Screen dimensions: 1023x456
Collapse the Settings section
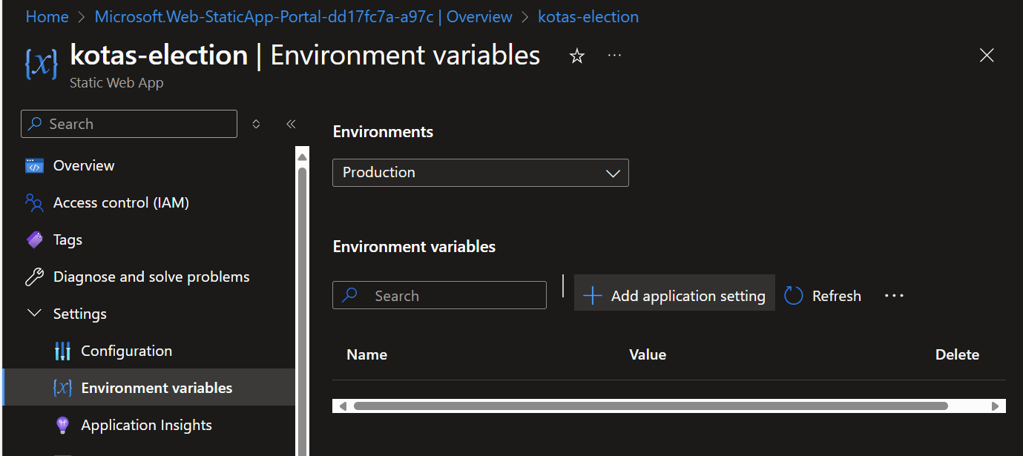point(34,314)
